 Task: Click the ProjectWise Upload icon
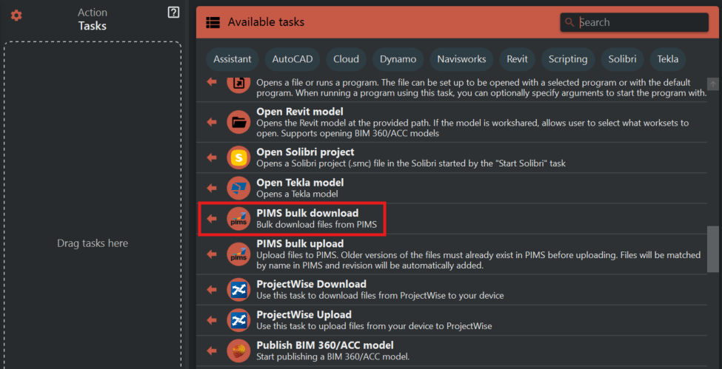(239, 320)
